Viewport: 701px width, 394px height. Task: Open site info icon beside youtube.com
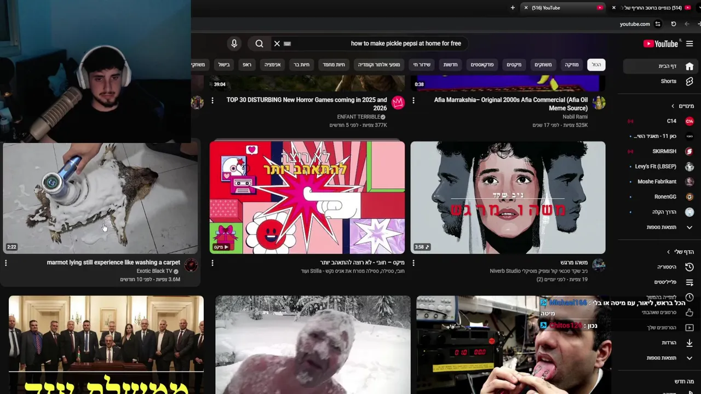point(658,24)
